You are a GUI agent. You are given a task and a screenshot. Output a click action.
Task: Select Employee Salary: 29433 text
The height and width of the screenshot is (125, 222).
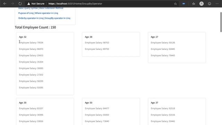31,56
